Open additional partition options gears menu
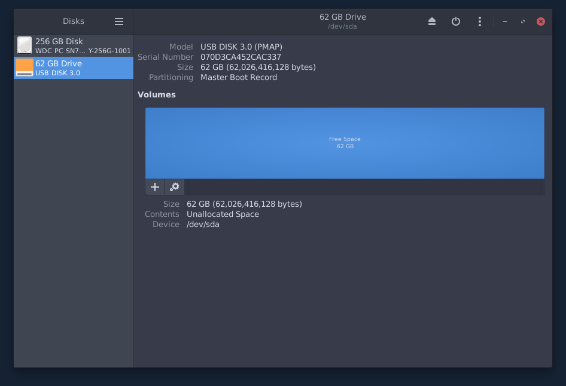This screenshot has height=386, width=566. [175, 187]
